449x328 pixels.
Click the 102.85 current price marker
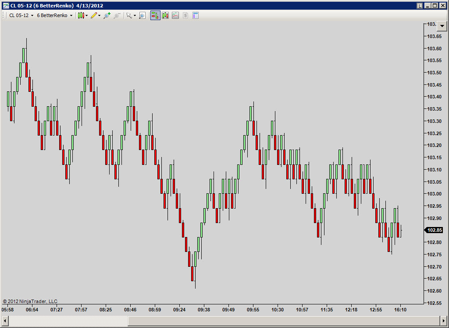434,230
